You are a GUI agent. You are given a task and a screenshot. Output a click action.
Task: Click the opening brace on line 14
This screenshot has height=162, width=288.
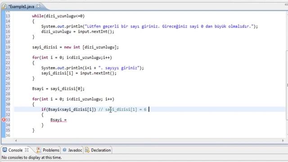click(x=33, y=21)
